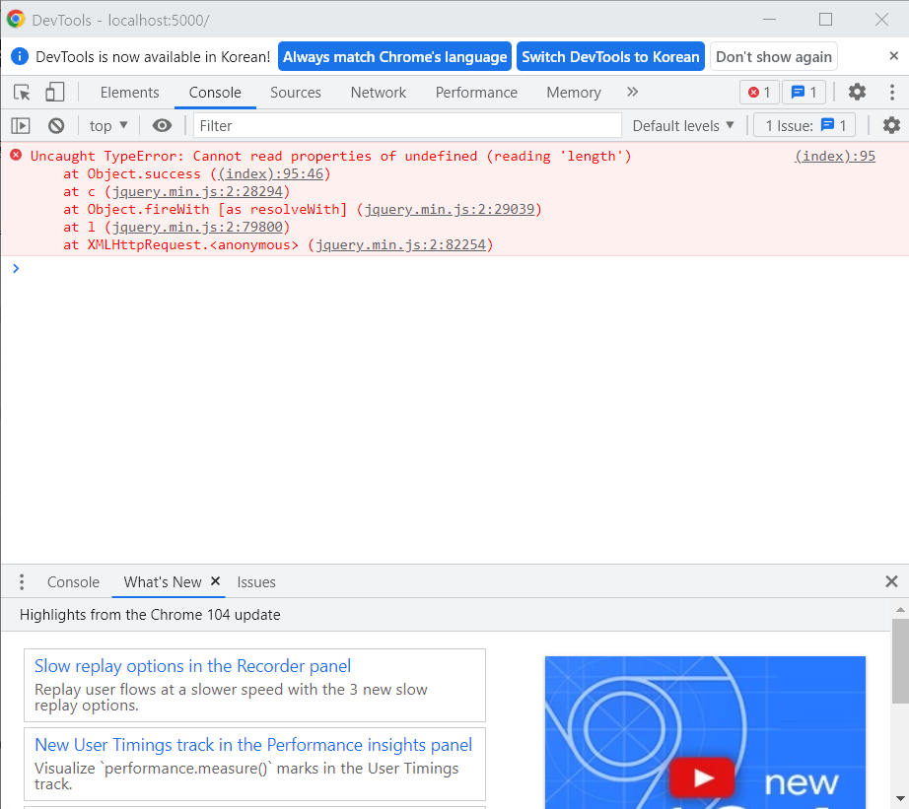
Task: Select the What's New drawer tab
Action: [x=163, y=581]
